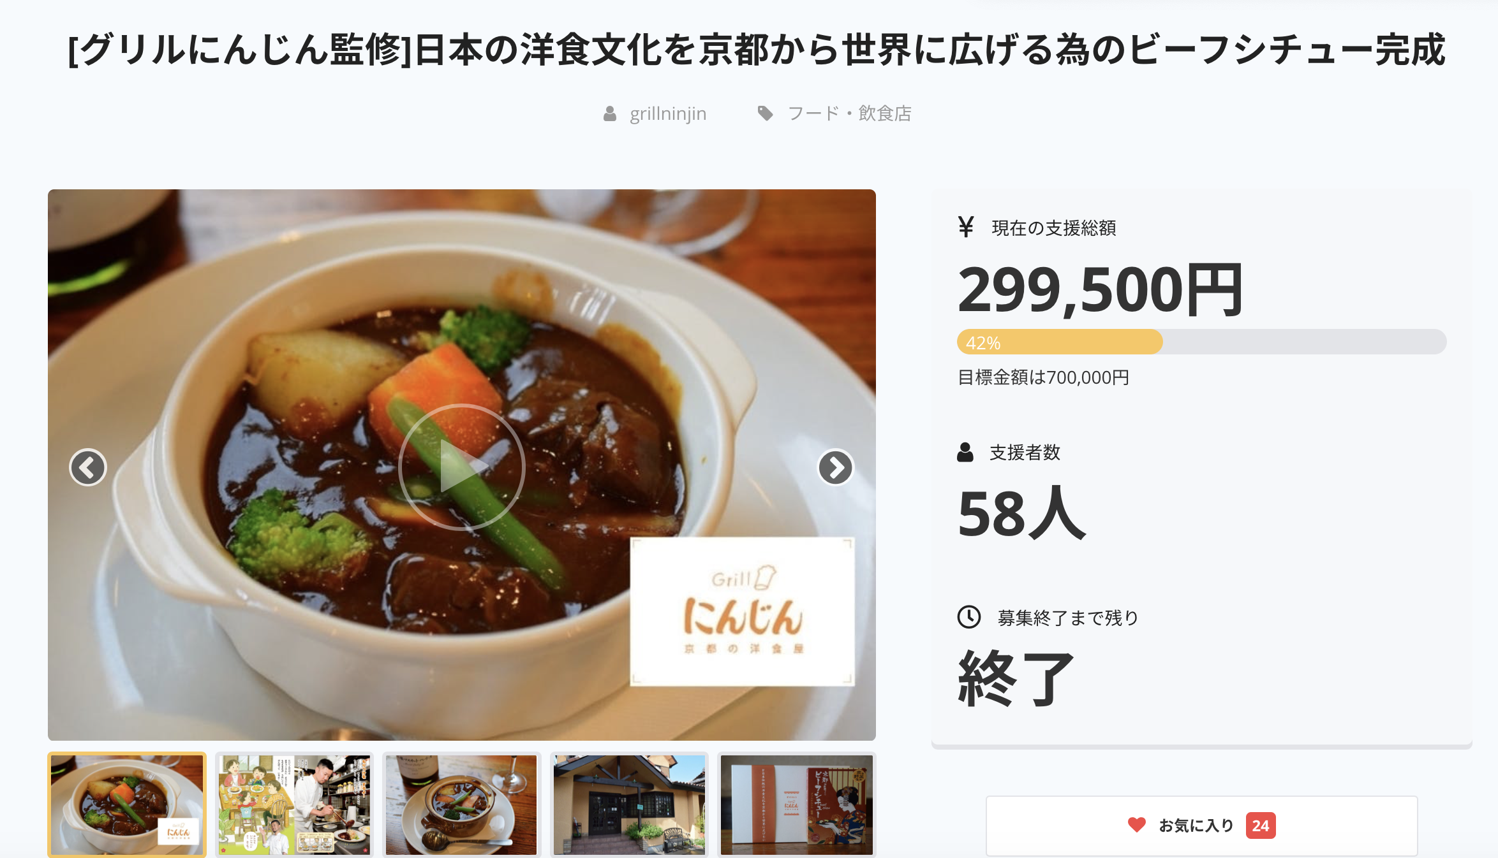Select the first beef stew thumbnail
This screenshot has width=1498, height=858.
point(127,805)
